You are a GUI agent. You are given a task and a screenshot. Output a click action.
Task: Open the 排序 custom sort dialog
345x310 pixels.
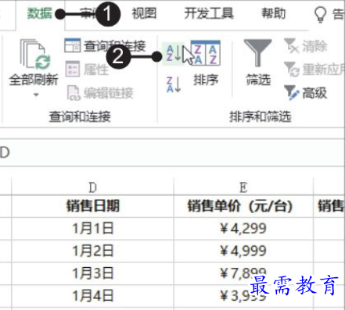[x=206, y=63]
